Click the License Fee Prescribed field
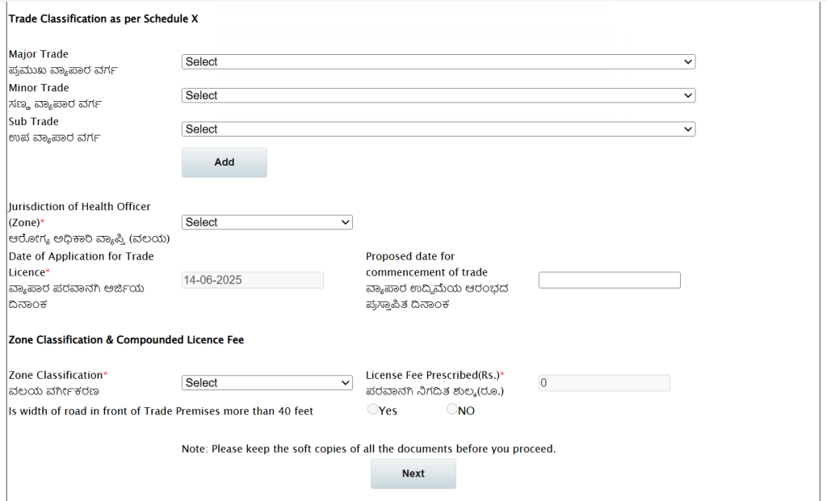This screenshot has width=827, height=501. 604,383
